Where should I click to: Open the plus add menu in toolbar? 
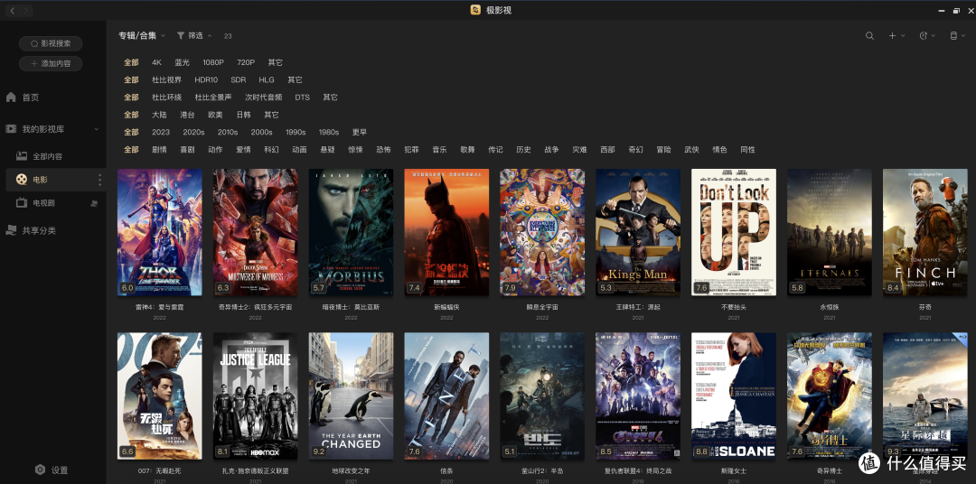coord(896,36)
